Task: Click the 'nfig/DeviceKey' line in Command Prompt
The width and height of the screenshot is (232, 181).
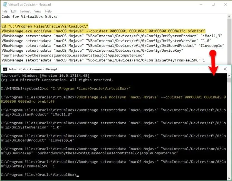Action: pyautogui.click(x=89, y=153)
